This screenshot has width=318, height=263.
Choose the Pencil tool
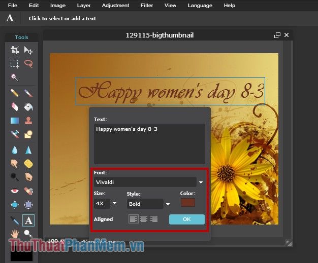click(x=15, y=93)
